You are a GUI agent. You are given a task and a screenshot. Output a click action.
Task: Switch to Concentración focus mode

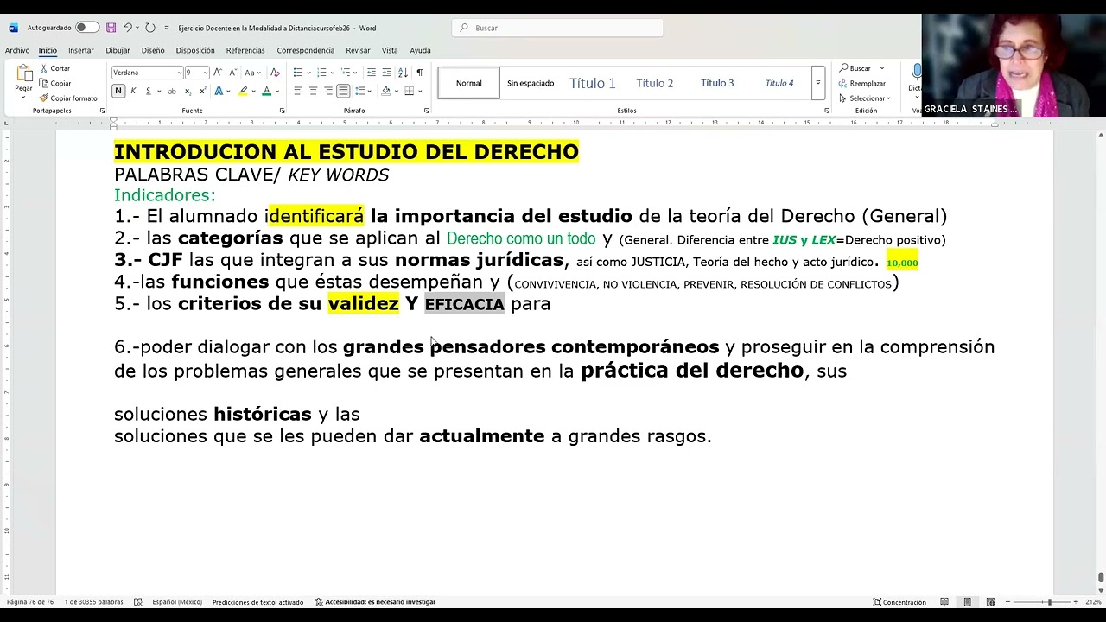point(899,602)
